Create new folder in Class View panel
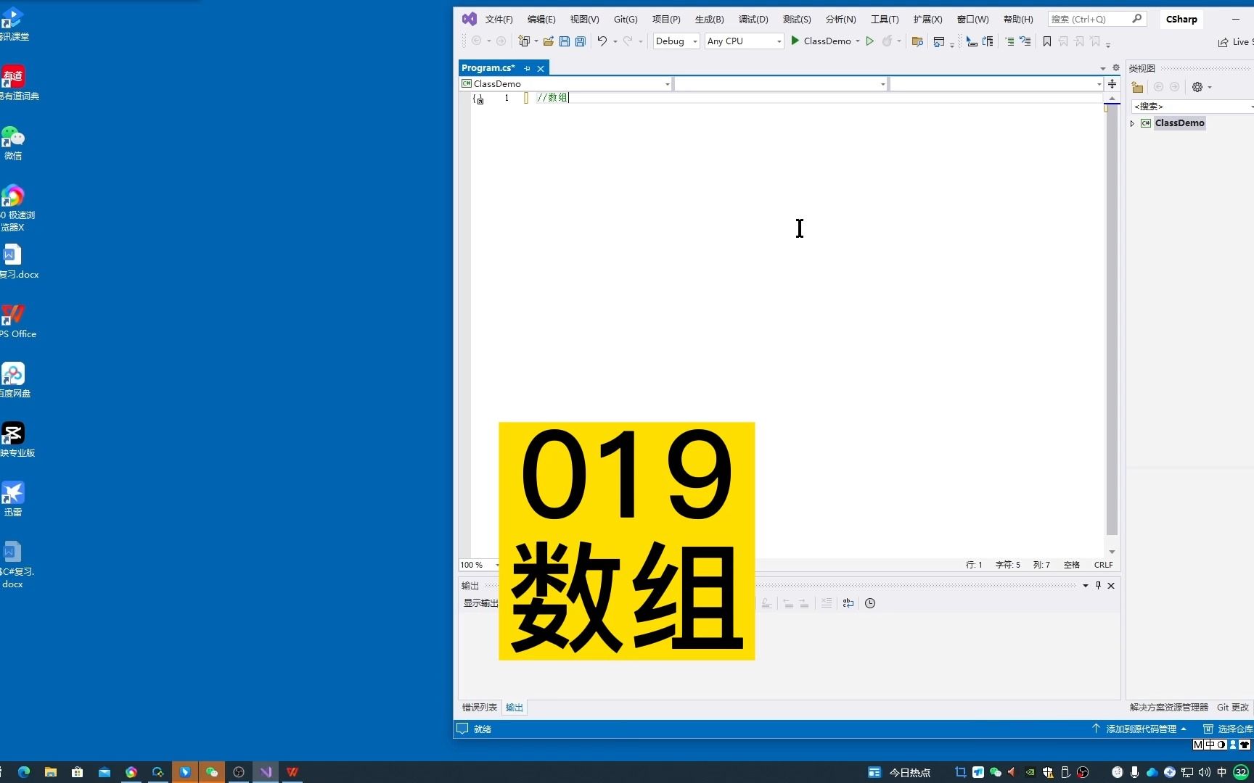 1137,87
